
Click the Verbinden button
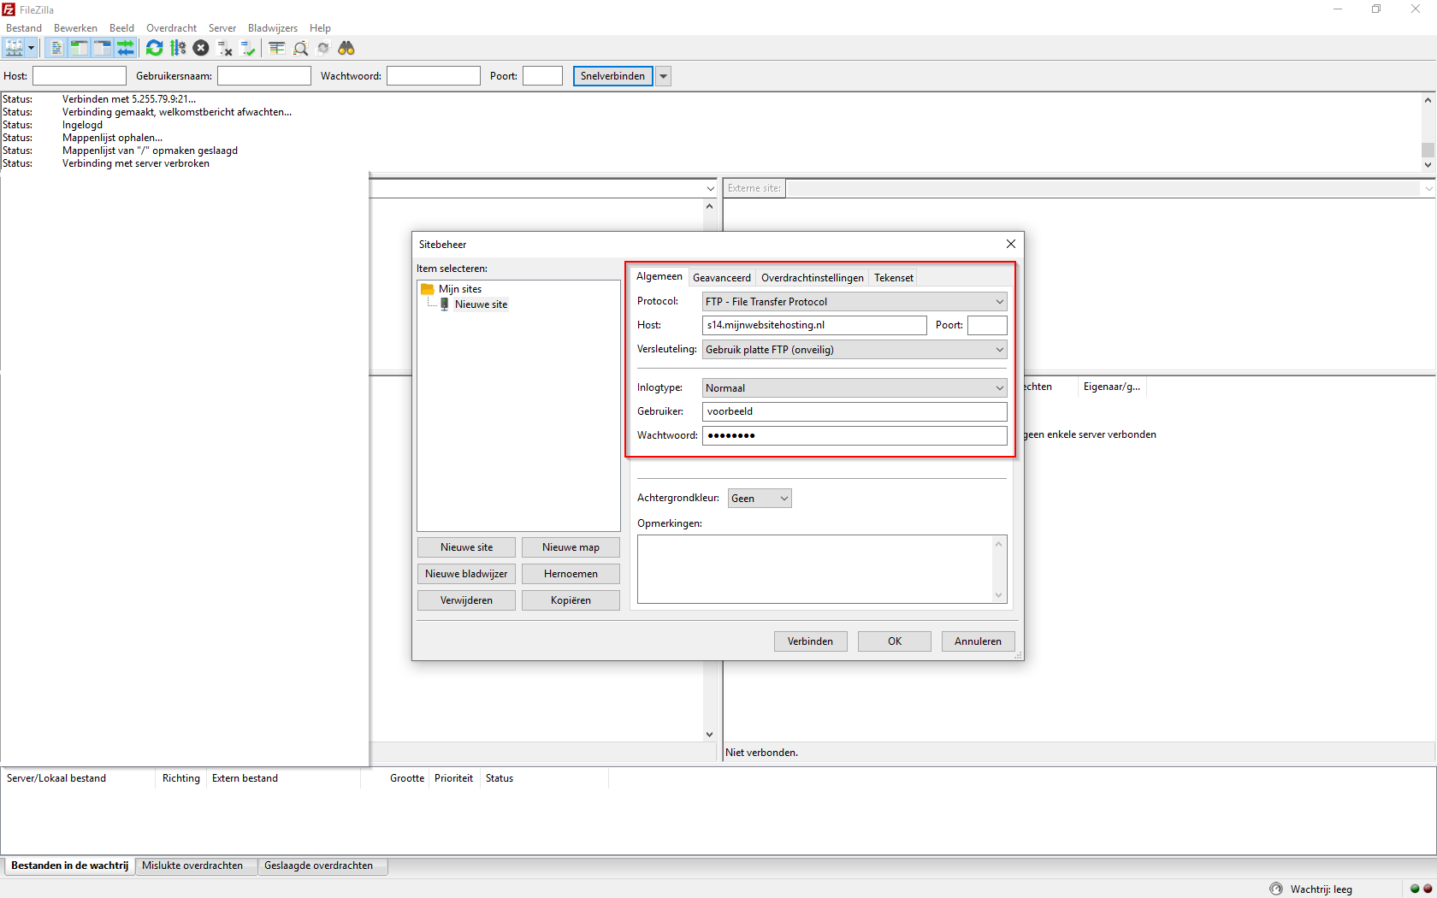tap(811, 641)
